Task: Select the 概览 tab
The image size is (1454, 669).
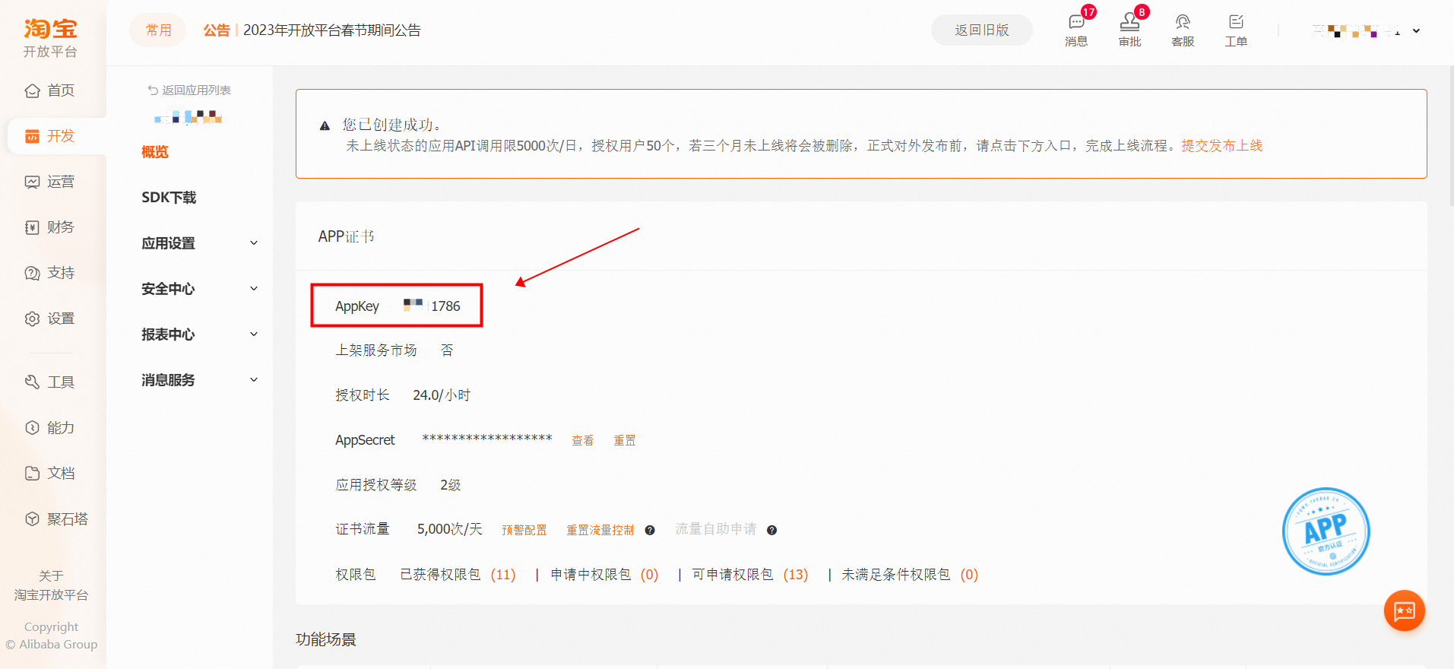Action: click(155, 152)
